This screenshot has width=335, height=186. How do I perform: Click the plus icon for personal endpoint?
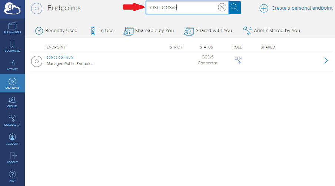(263, 8)
